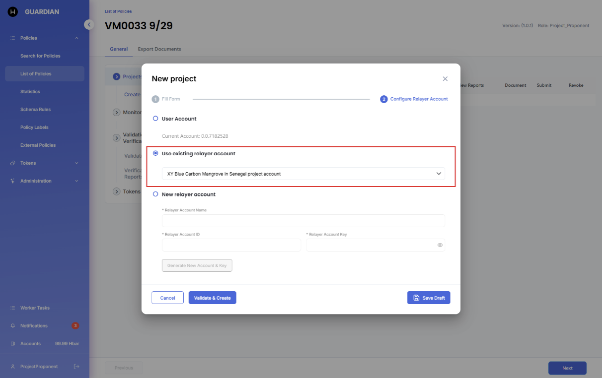Show the Relayer Account Key with eye icon

(x=440, y=245)
